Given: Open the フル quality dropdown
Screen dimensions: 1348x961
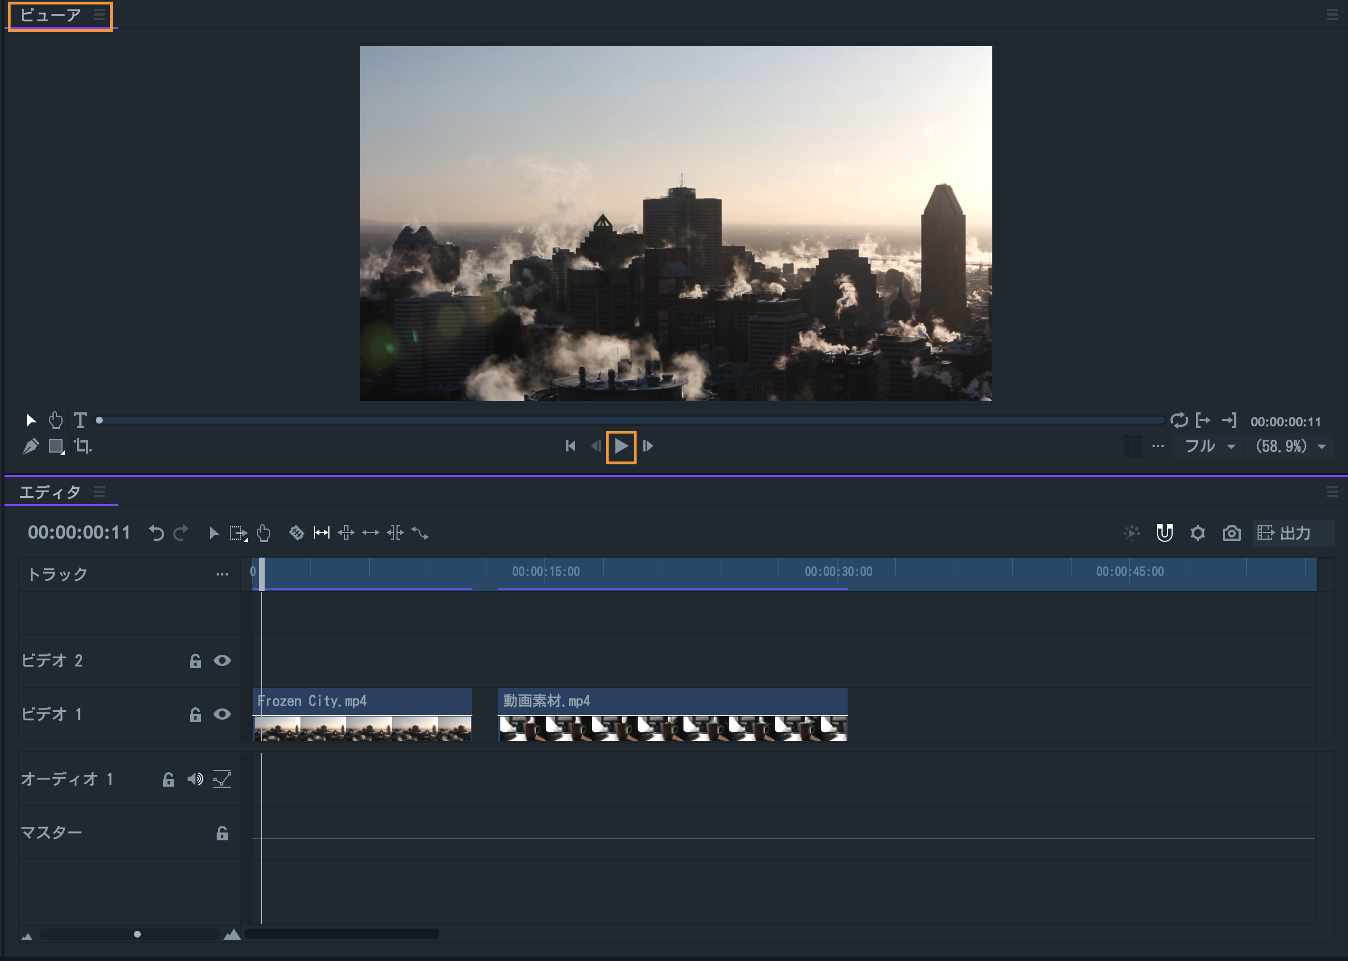Looking at the screenshot, I should point(1210,446).
